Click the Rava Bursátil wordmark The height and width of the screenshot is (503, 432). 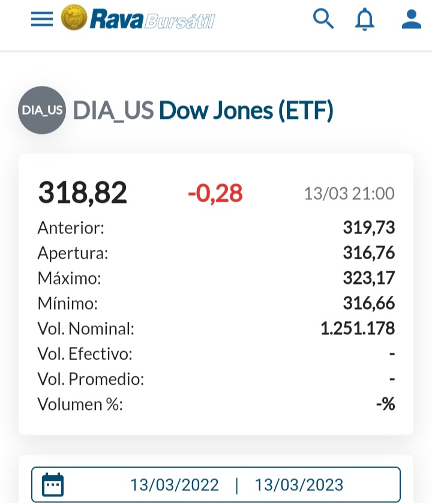152,20
